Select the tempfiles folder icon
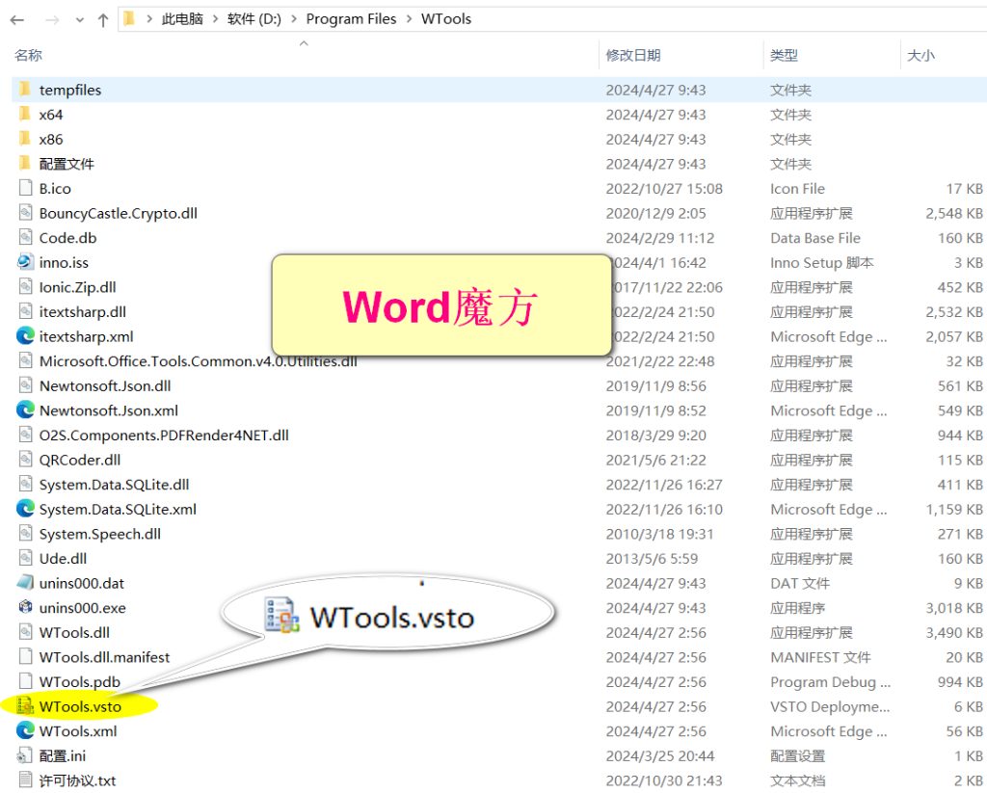Screen dimensions: 987x793 click(27, 90)
